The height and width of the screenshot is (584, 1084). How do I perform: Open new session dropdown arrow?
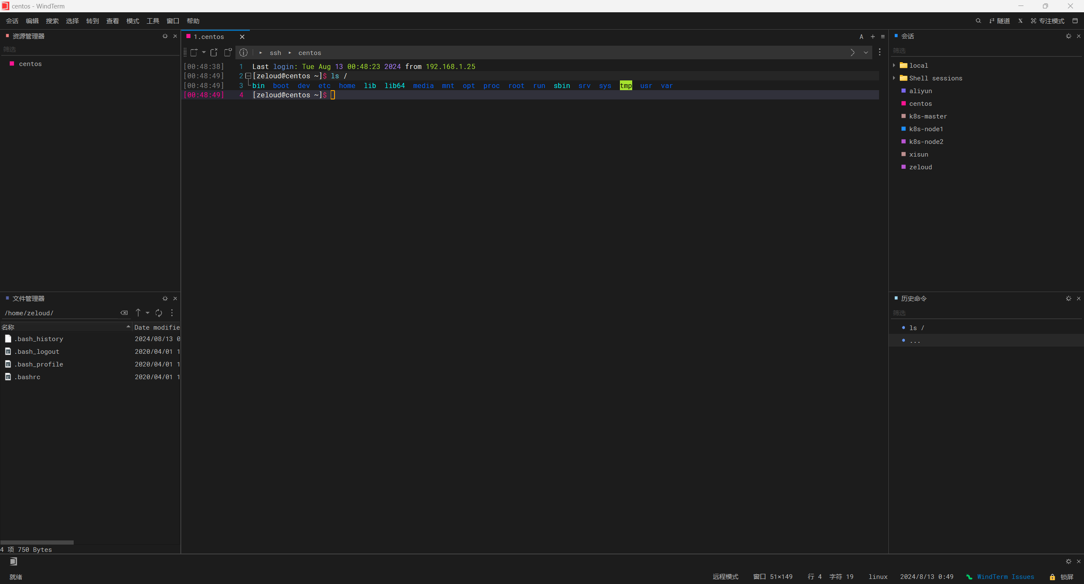204,52
